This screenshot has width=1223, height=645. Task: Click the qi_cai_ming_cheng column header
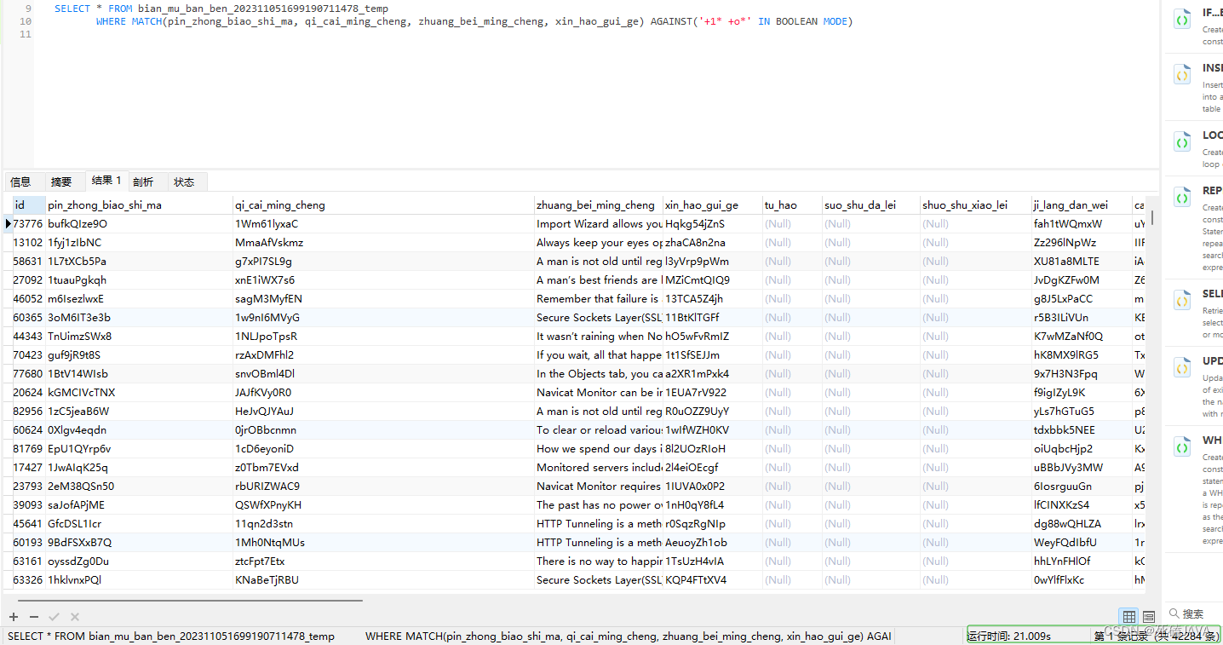pyautogui.click(x=383, y=204)
